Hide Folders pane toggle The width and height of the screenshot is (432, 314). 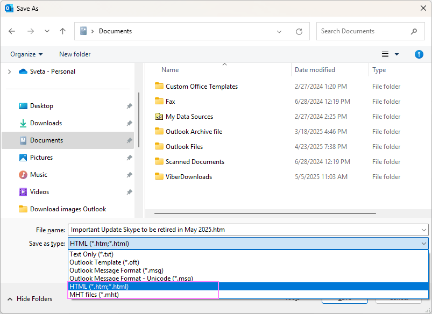tap(30, 299)
